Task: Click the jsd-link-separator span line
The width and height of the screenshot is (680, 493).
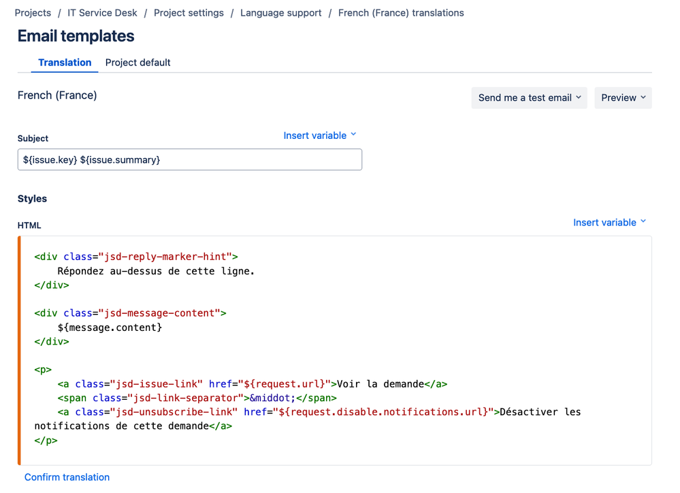Action: click(x=197, y=398)
